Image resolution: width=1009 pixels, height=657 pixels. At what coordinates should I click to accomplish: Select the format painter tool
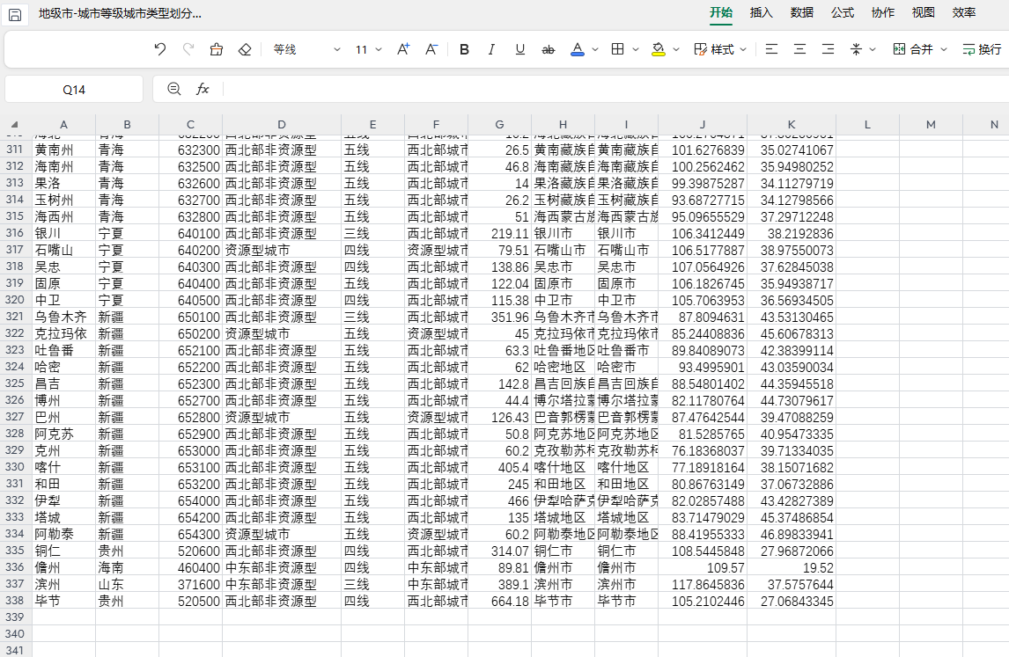tap(217, 49)
